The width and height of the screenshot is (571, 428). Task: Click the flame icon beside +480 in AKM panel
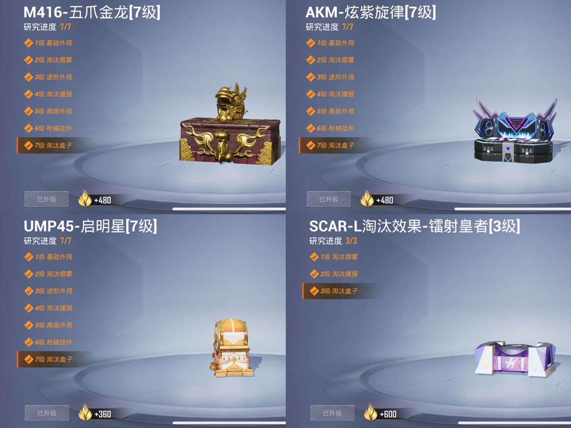click(x=367, y=199)
